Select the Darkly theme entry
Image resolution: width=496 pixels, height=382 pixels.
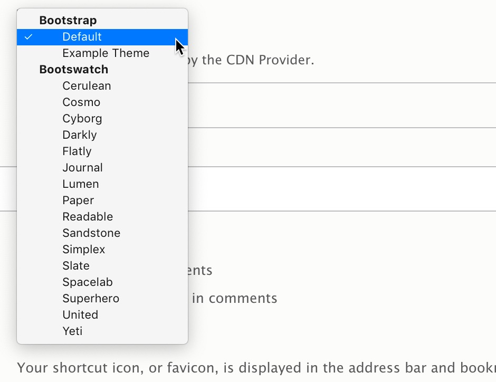pyautogui.click(x=80, y=135)
